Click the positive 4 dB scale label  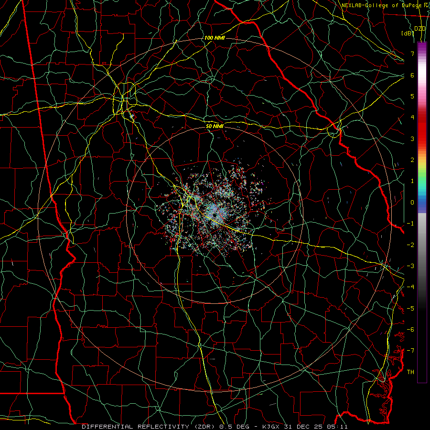tap(412, 118)
